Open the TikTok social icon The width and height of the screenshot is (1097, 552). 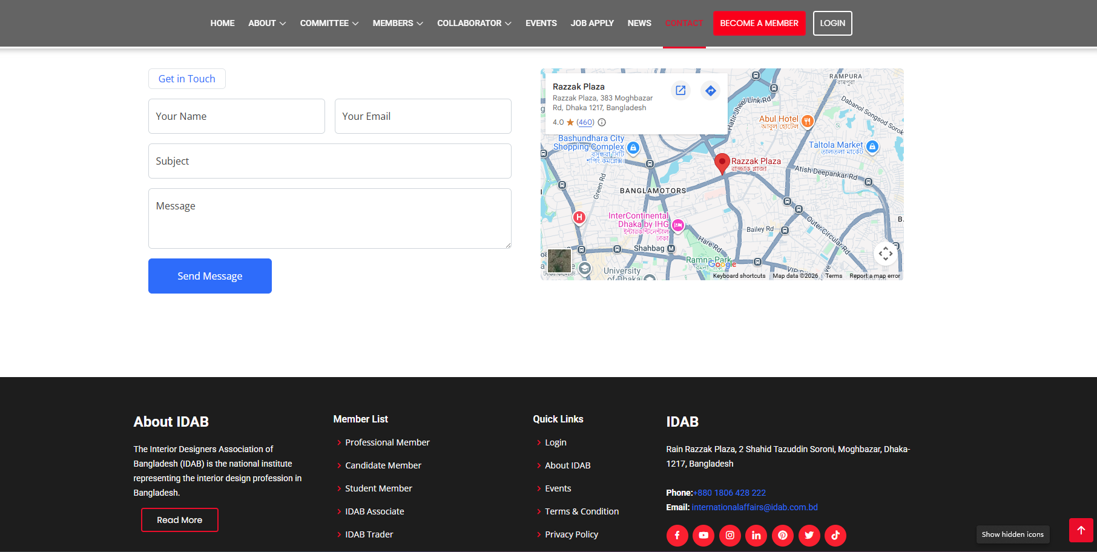pos(835,535)
